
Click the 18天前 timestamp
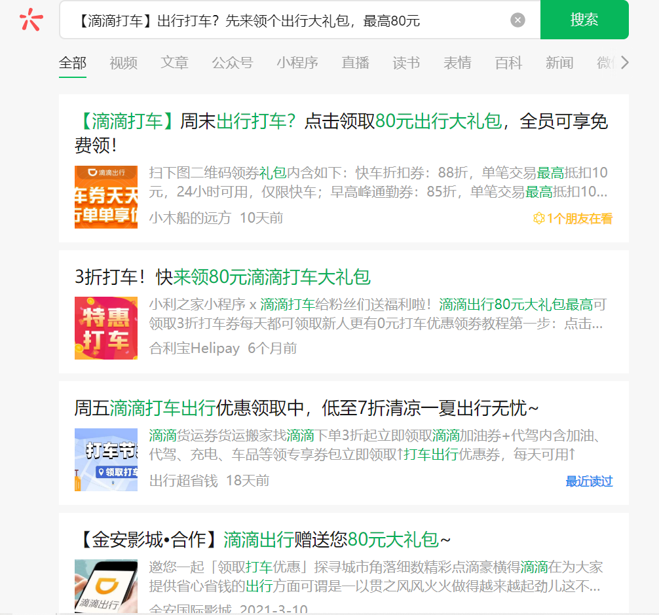[248, 481]
